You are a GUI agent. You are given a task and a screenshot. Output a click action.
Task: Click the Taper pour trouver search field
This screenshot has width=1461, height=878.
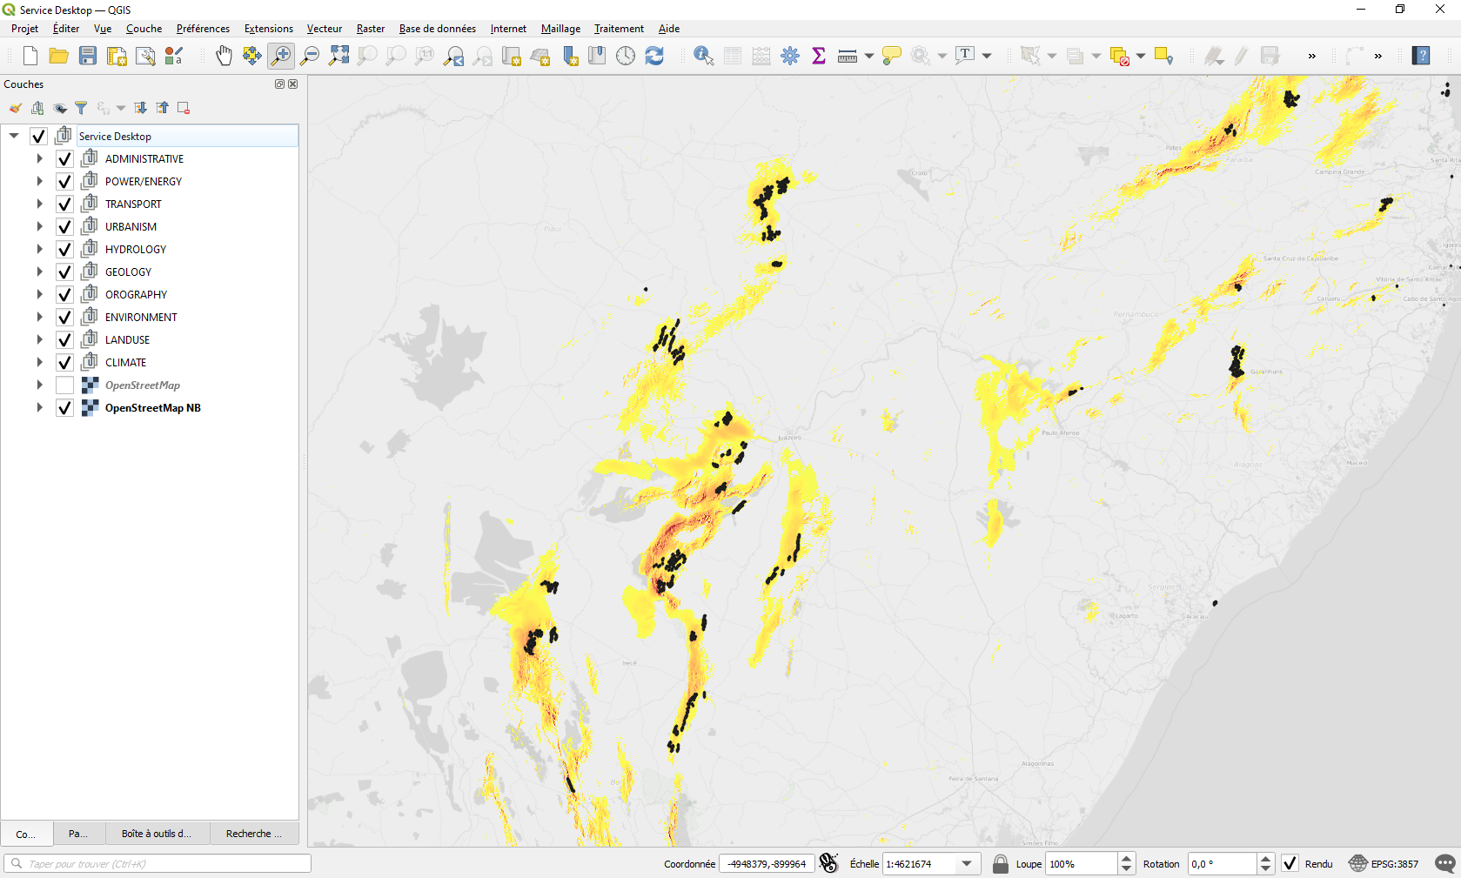157,863
